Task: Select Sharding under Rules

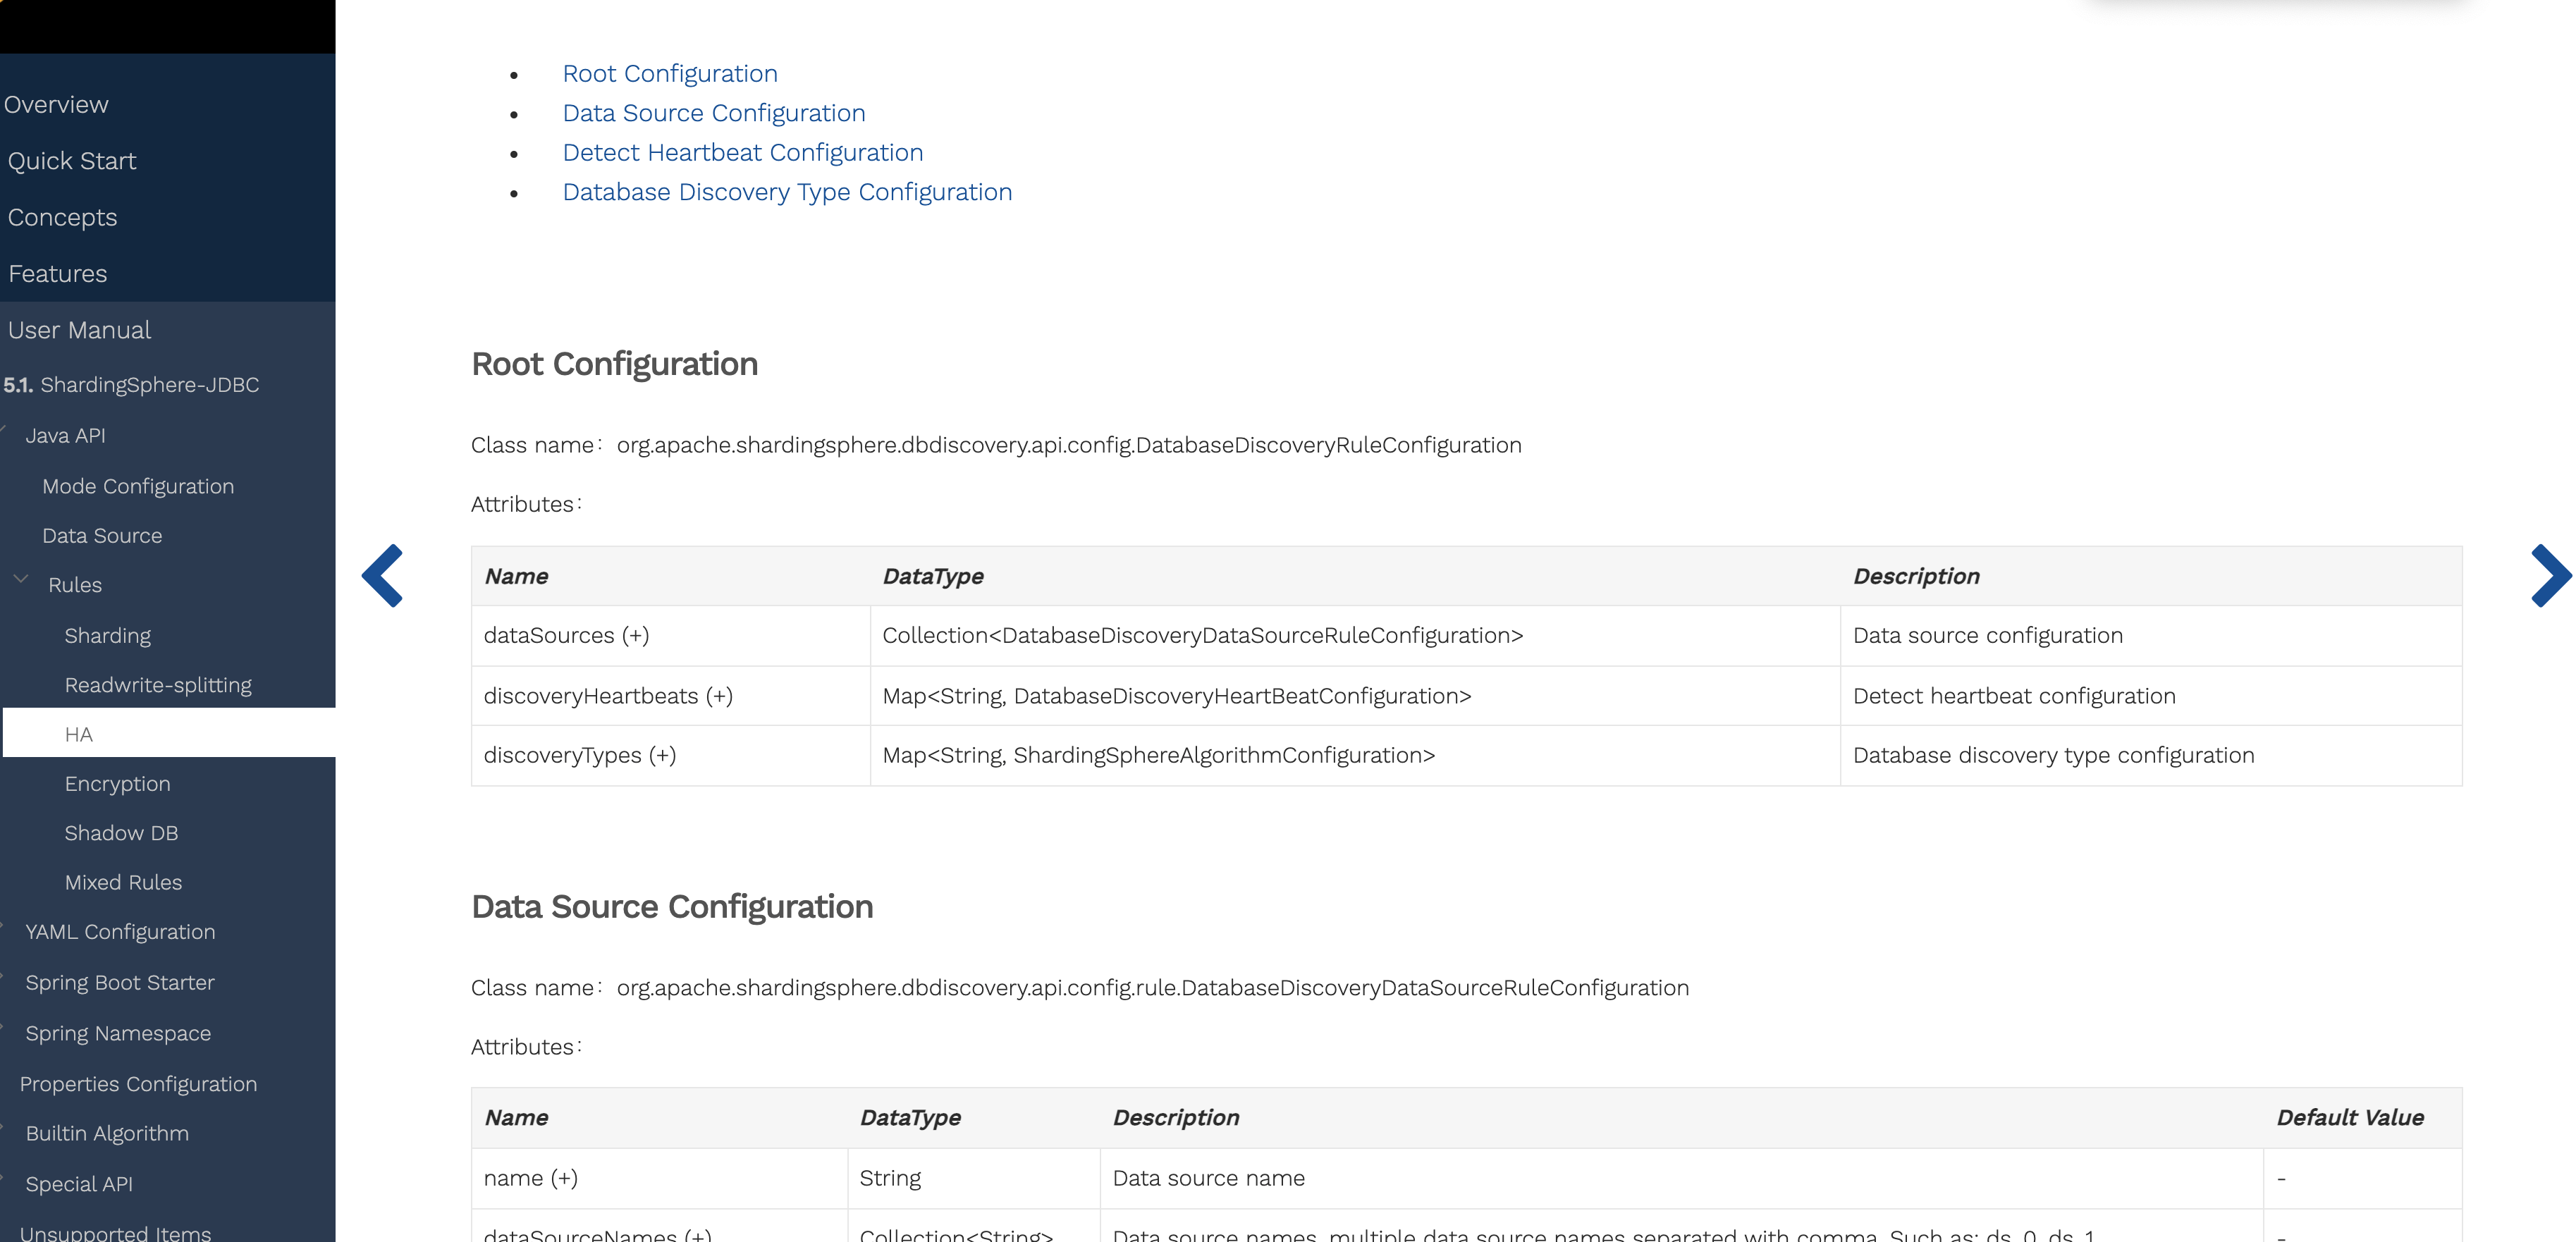Action: [x=107, y=636]
